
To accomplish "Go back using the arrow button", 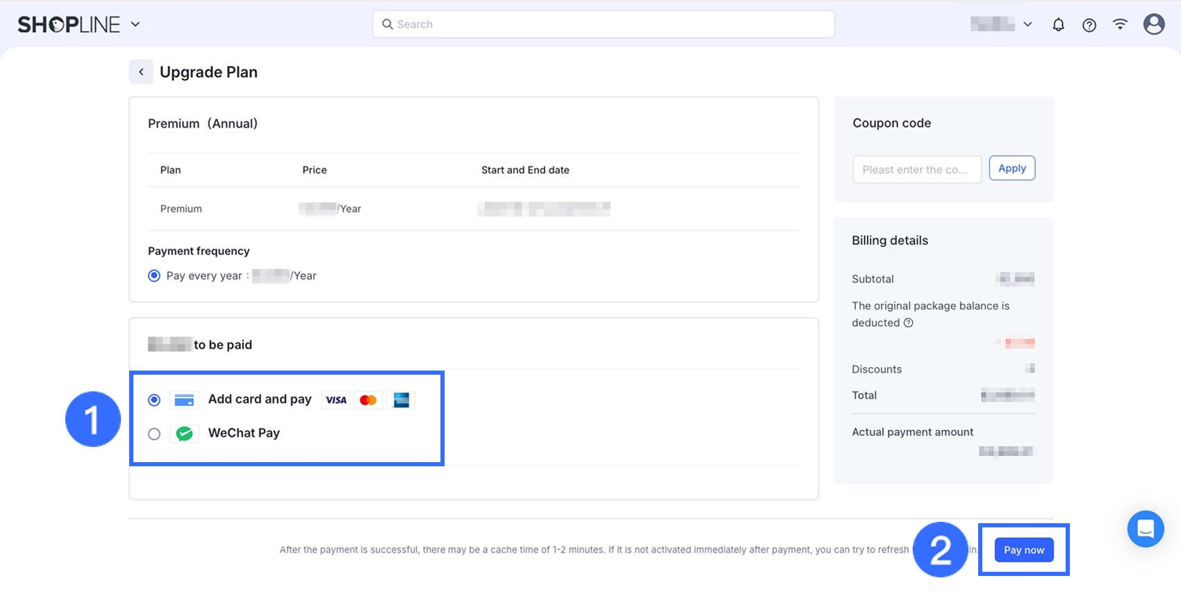I will [x=141, y=72].
